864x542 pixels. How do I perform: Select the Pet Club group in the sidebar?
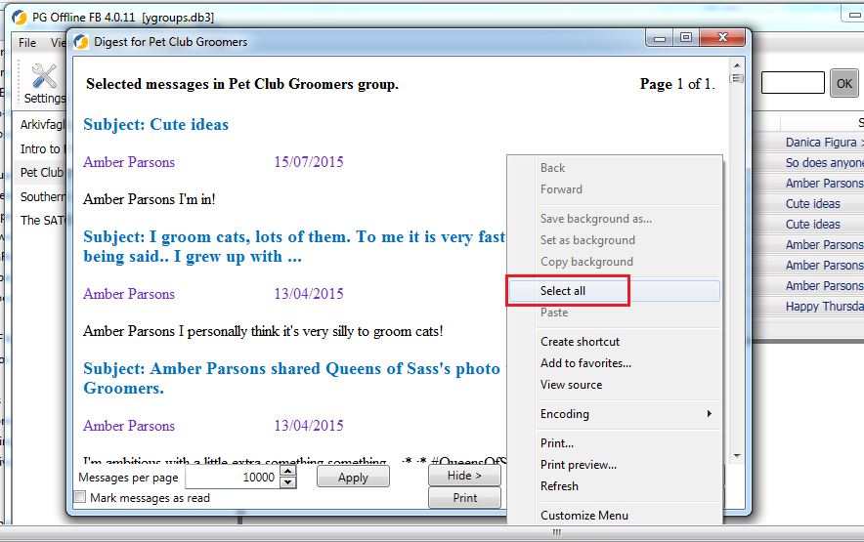42,173
